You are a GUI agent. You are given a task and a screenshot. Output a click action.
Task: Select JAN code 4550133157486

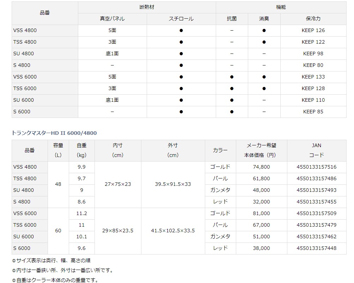(x=317, y=179)
